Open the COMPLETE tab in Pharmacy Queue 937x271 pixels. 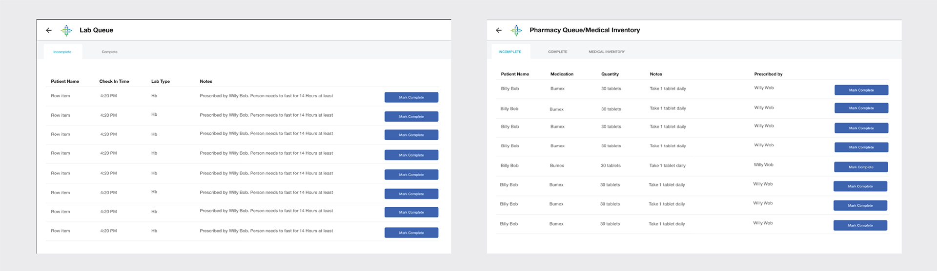click(558, 52)
